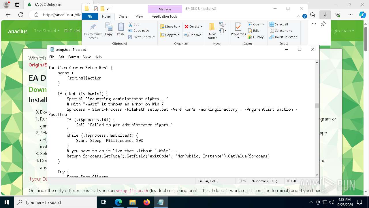This screenshot has width=369, height=208.
Task: Click the properties quick access toolbar icon
Action: [x=96, y=9]
